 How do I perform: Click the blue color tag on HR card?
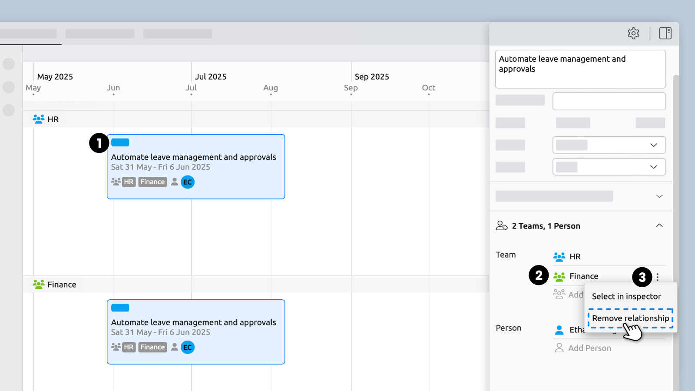(x=120, y=142)
